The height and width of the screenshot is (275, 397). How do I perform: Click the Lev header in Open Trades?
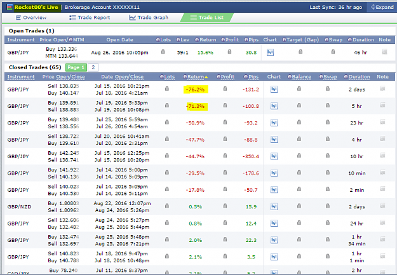point(183,40)
